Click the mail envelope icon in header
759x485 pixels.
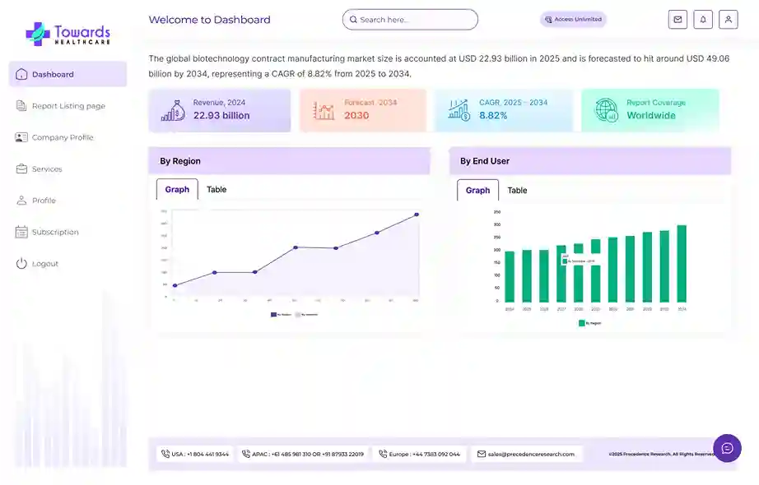678,20
